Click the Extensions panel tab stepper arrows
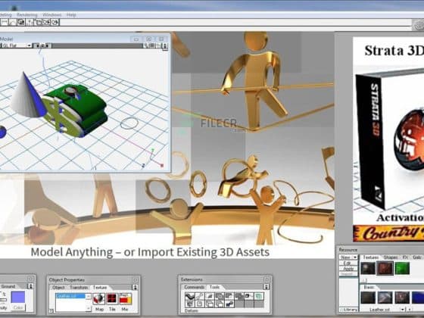 point(266,287)
